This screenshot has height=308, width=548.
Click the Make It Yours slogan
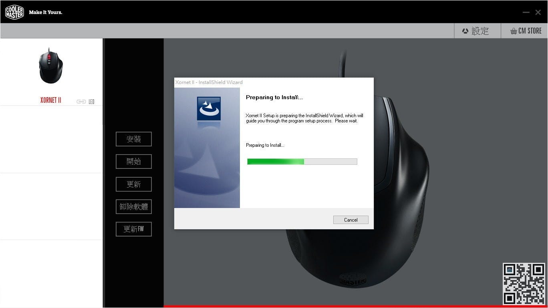[x=45, y=12]
